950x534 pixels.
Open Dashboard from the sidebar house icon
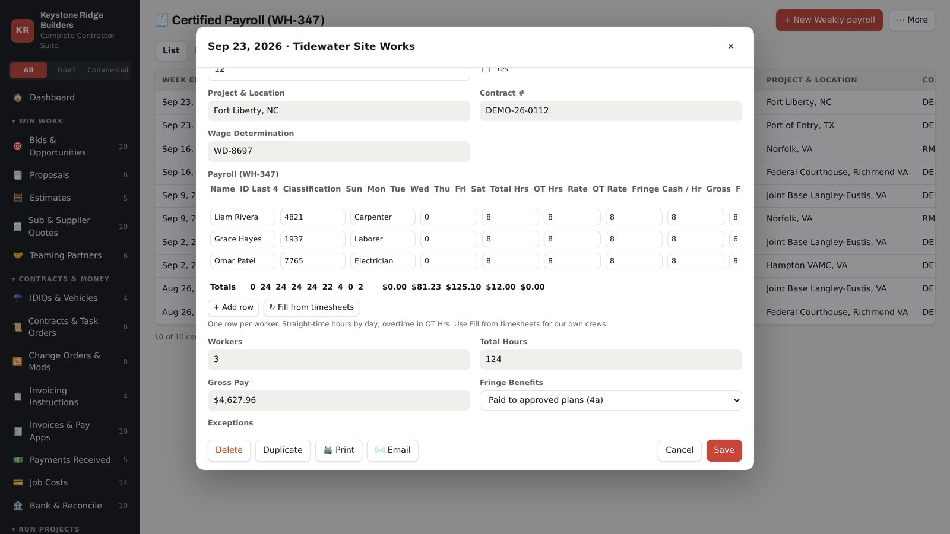pyautogui.click(x=18, y=97)
